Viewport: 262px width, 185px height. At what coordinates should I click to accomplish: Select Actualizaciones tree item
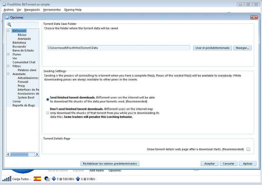tap(28, 78)
